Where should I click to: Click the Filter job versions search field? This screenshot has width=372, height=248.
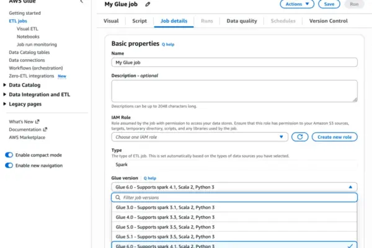pos(234,197)
